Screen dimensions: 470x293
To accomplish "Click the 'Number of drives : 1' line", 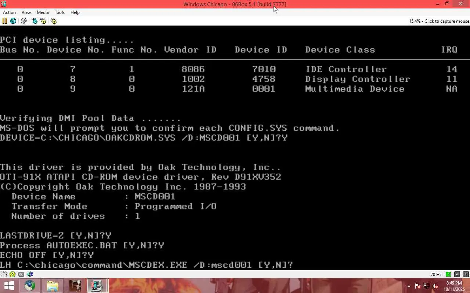I will [76, 216].
